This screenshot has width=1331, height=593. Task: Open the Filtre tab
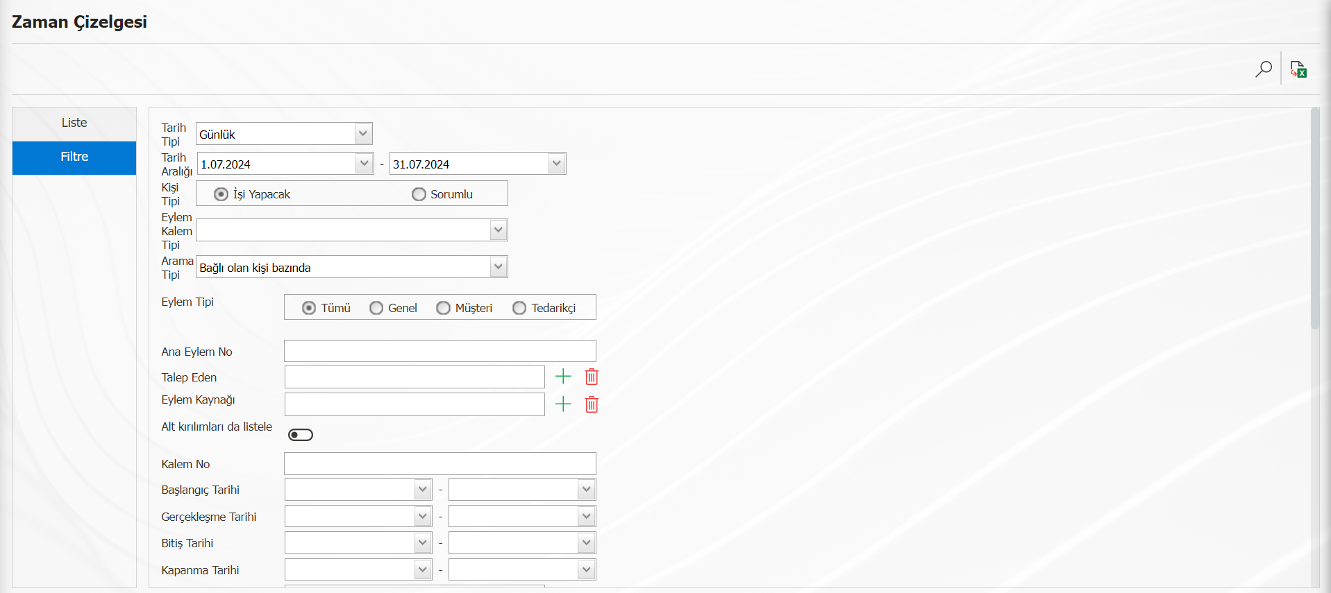pyautogui.click(x=74, y=157)
